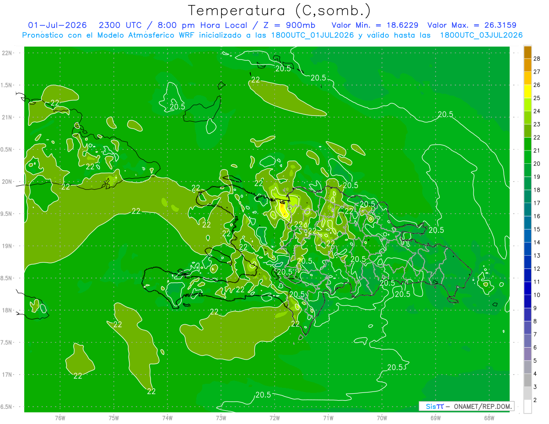This screenshot has width=549, height=424.
Task: Pick the blue swatch between 14 and 15
Action: [527, 236]
